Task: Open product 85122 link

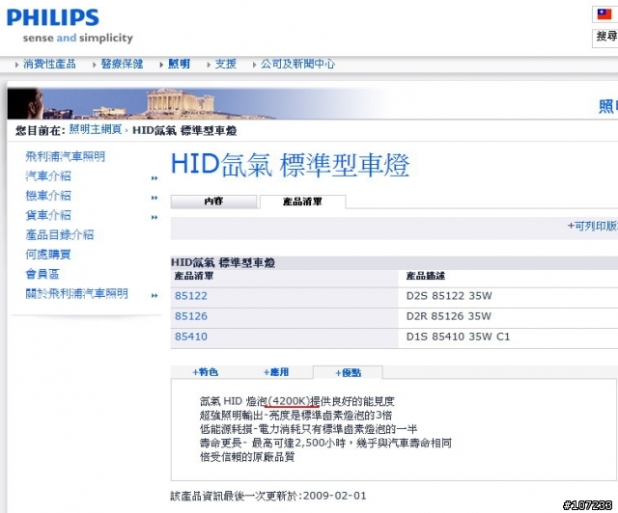Action: (191, 296)
